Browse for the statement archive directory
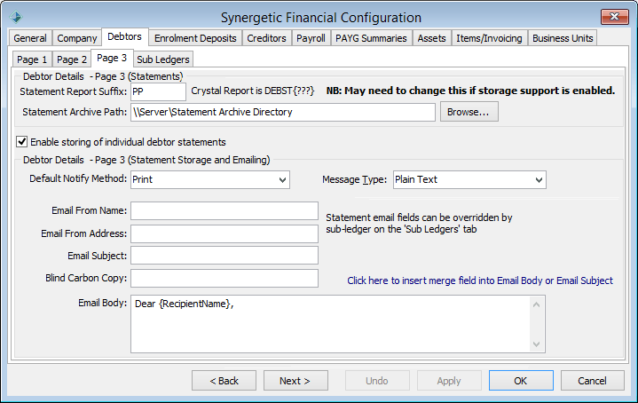Screen dimensions: 638x403 click(469, 112)
